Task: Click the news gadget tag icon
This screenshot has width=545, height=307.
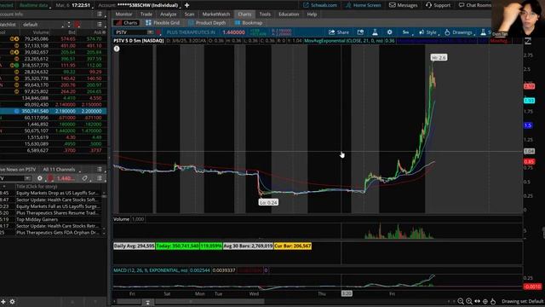Action: (85, 178)
